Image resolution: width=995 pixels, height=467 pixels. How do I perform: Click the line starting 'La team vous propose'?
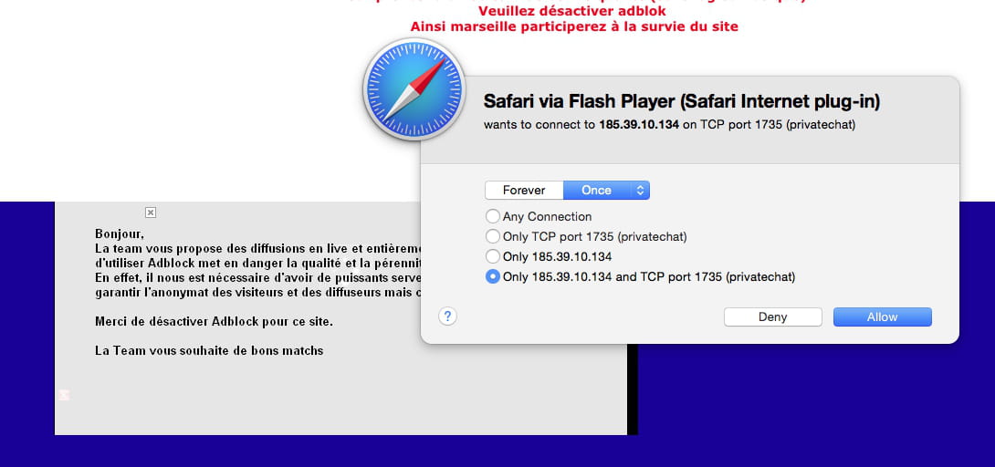(x=258, y=248)
